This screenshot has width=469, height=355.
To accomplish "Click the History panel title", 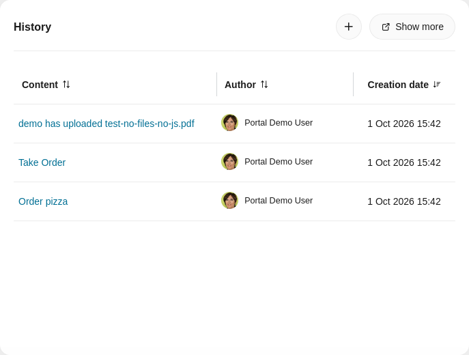I will (32, 27).
